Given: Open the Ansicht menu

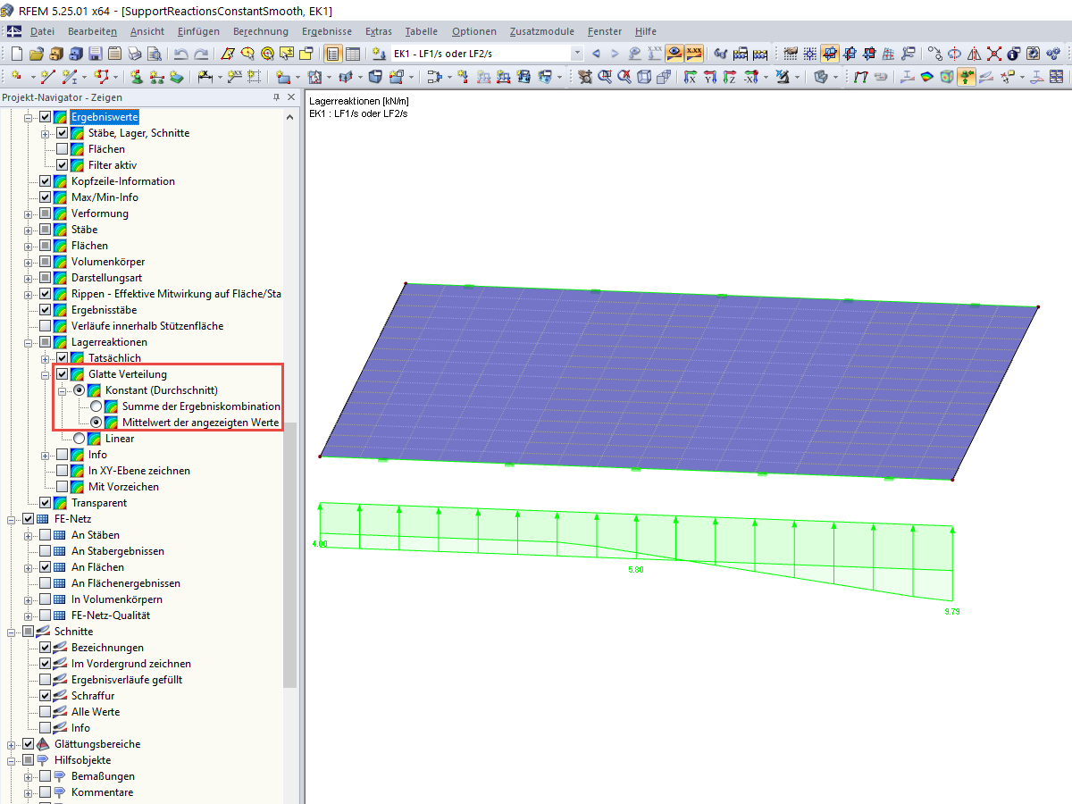Looking at the screenshot, I should click(147, 31).
